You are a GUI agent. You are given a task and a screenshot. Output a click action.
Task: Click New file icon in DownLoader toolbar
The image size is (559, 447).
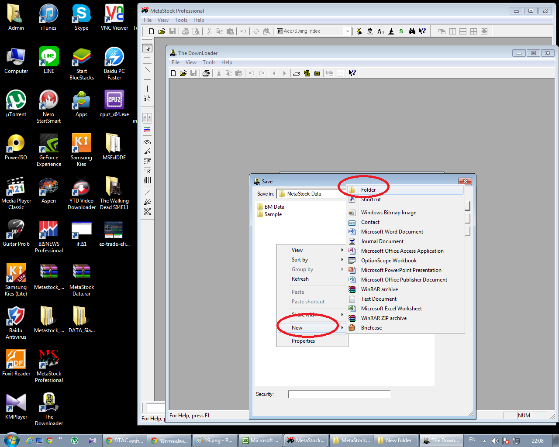173,73
